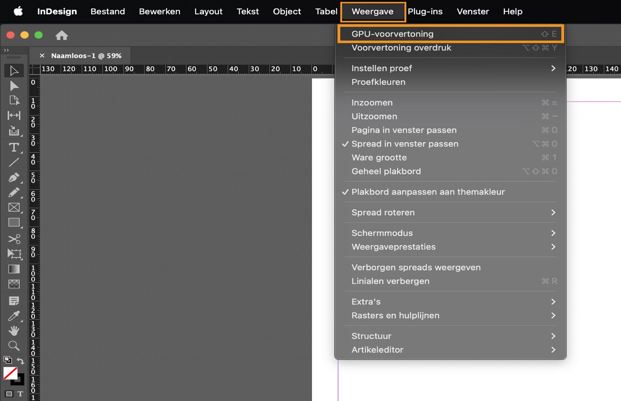Viewport: 621px width, 401px height.
Task: Select the Zoom tool magnifier
Action: [x=14, y=346]
